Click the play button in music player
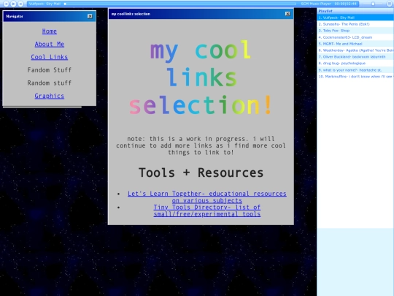Image resolution: width=394 pixels, height=296 pixels. [13, 4]
